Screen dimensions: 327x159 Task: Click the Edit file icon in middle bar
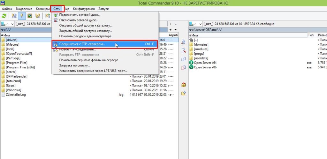point(183,50)
